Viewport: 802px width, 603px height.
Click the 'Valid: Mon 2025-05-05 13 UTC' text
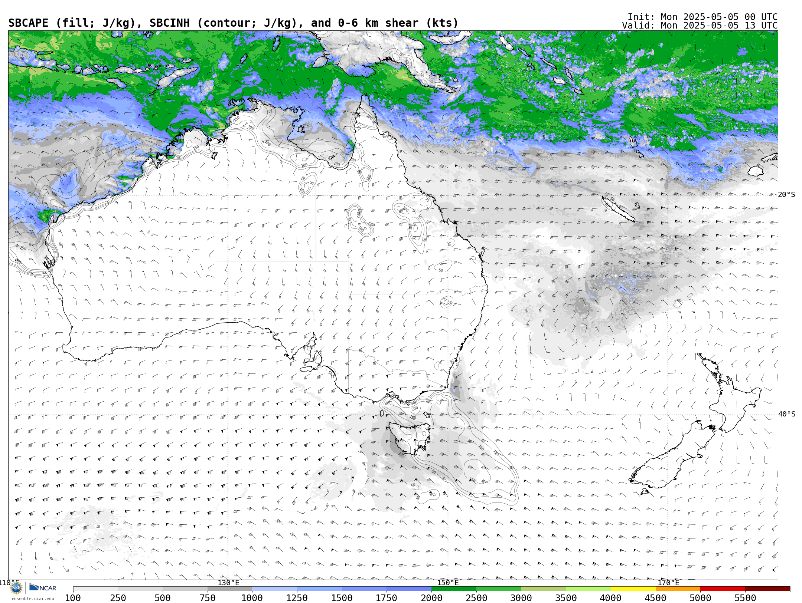(x=700, y=26)
